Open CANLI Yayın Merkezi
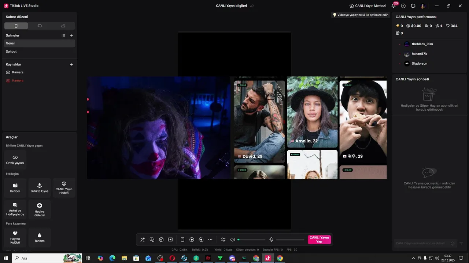This screenshot has height=263, width=469. point(368,6)
